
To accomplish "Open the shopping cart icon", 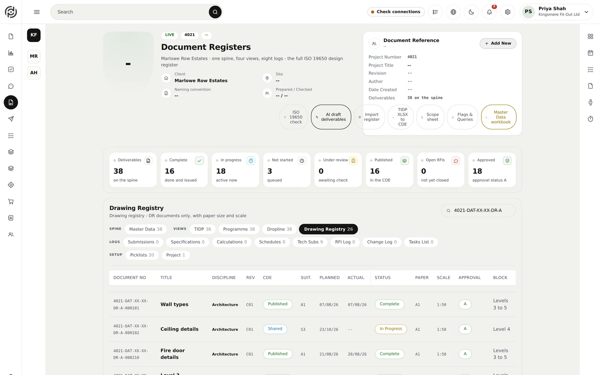I will 11,201.
